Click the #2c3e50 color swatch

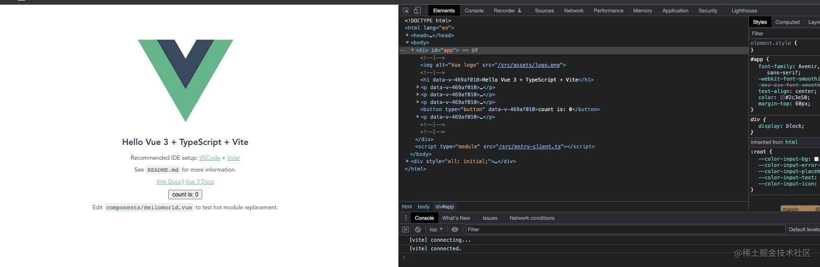click(x=782, y=98)
